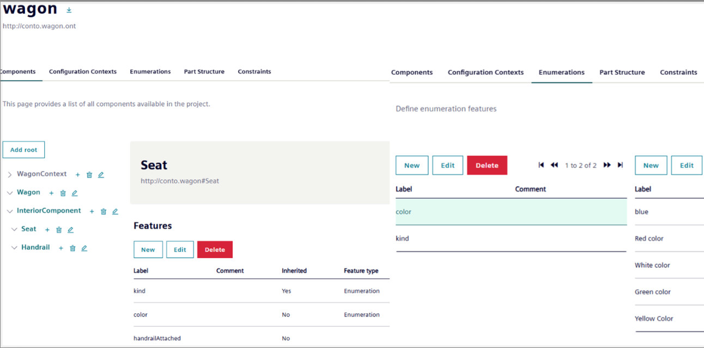The image size is (704, 348).
Task: Select the Yellow Color value
Action: point(669,319)
